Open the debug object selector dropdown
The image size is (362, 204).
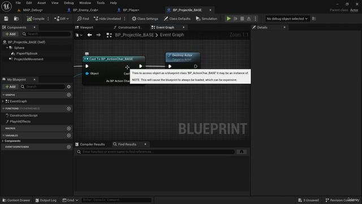(287, 19)
